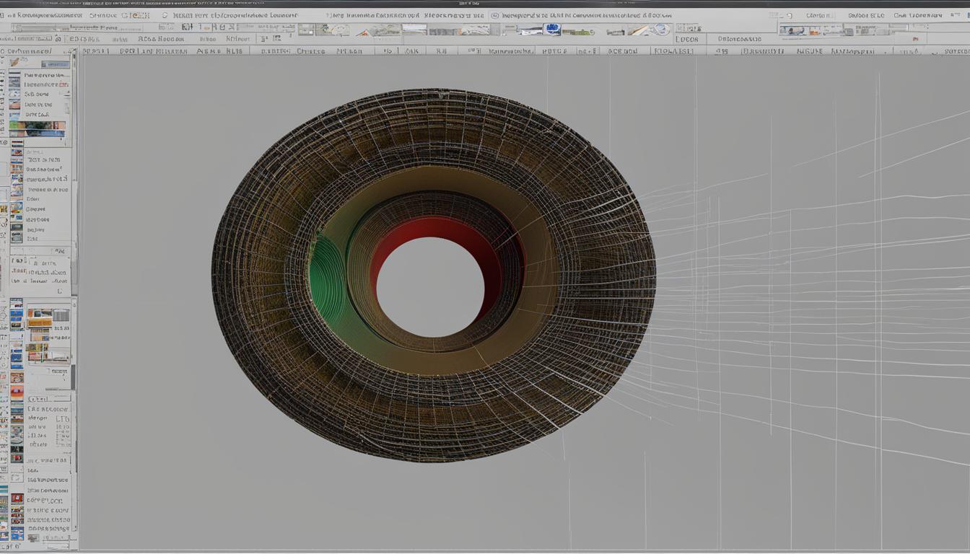Tick the small checkbox at left panel's lower section

pos(59,291)
